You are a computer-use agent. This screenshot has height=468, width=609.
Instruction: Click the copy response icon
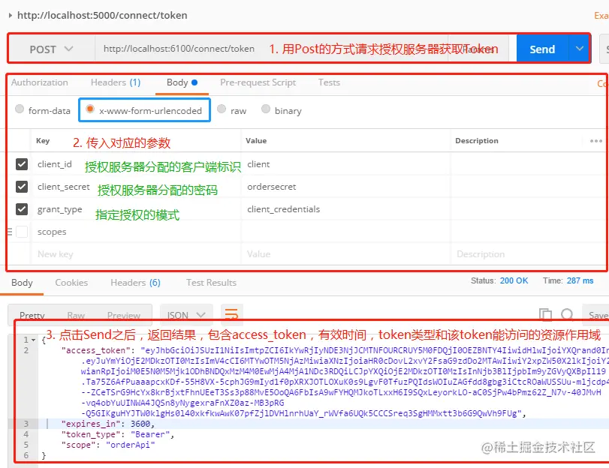point(545,314)
